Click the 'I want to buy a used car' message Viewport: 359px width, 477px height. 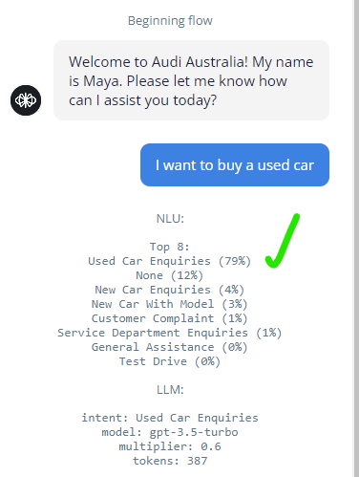click(235, 164)
